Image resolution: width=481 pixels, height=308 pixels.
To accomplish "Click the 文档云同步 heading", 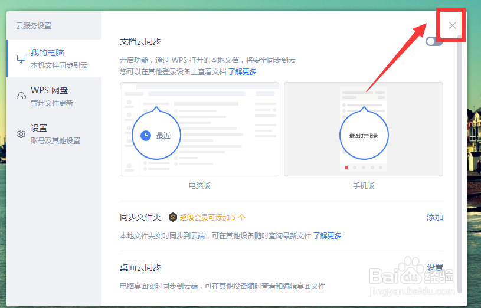I will (x=140, y=41).
